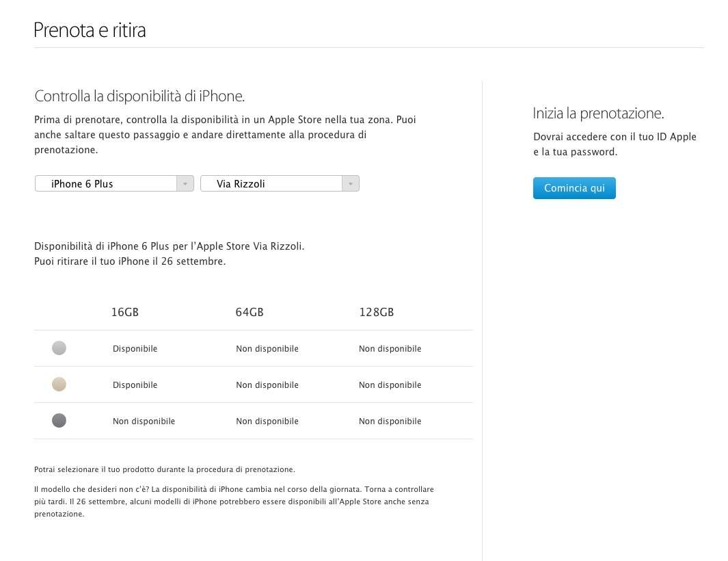The image size is (728, 561).
Task: Open the Via Rizzoli store dropdown
Action: [x=280, y=183]
